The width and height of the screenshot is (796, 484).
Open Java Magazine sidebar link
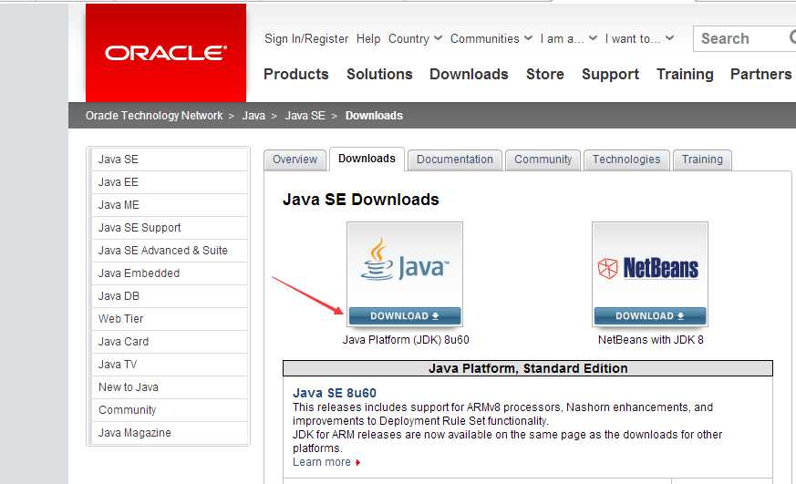[170, 433]
